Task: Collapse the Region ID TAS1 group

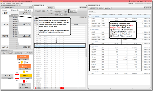Action: point(91,46)
